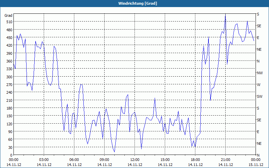Image resolution: width=269 pixels, height=168 pixels.
Task: Click the NW compass direction label
Action: (260, 73)
